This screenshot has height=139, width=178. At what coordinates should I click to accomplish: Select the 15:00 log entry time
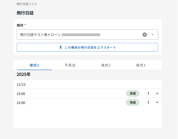pos(21,94)
